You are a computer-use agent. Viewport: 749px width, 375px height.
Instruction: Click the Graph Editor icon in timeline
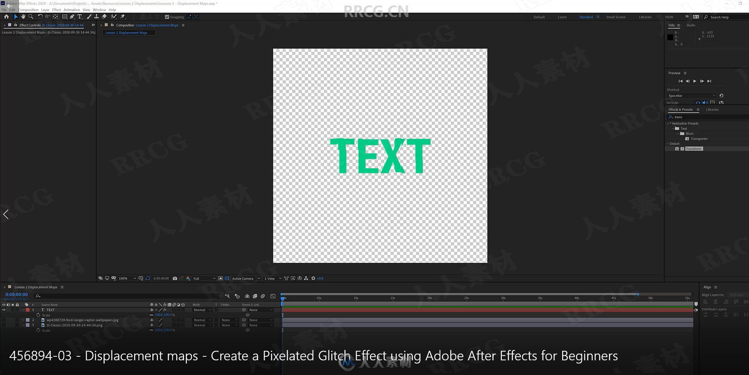273,296
